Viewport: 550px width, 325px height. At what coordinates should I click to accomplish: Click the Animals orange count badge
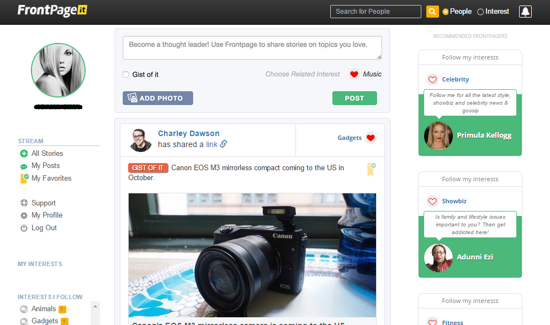point(62,310)
